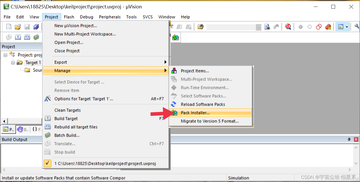
Task: Click Disable All Breakpoints red circles icon
Action: 319,27
